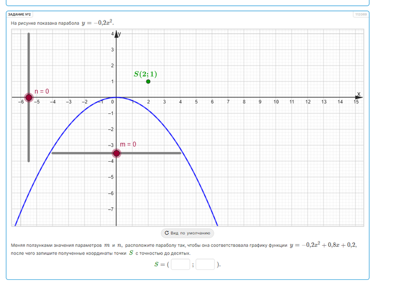Viewport: 420px width, 283px height.
Task: Click the top end of the vertical n slider track
Action: point(29,35)
